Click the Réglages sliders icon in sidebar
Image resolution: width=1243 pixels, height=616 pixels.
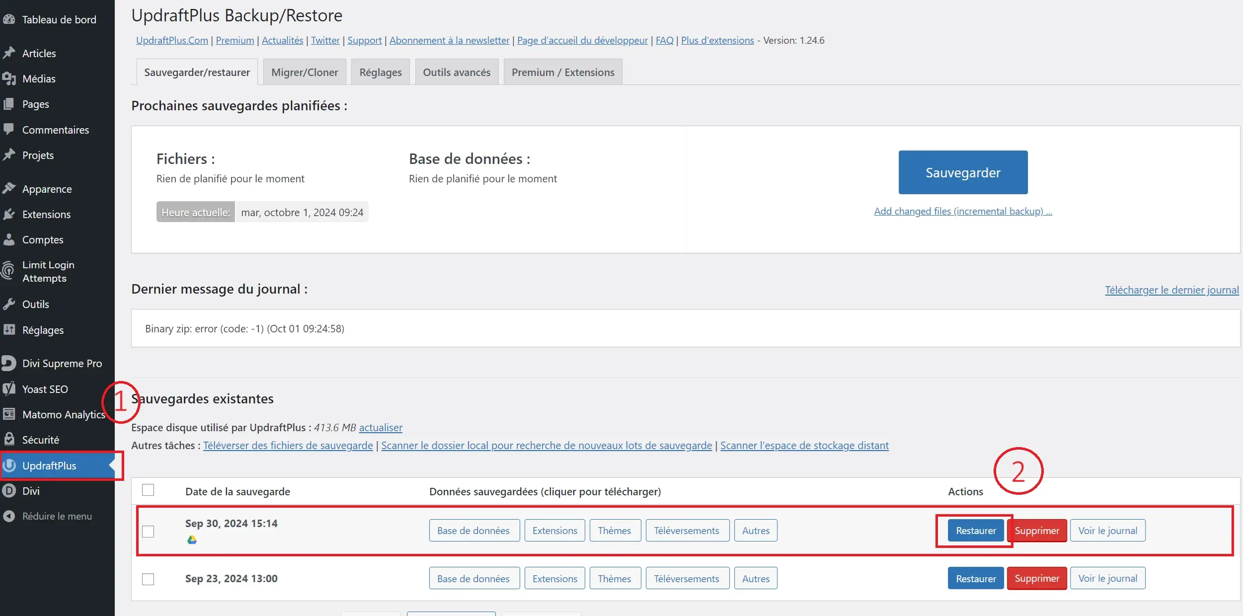click(8, 329)
